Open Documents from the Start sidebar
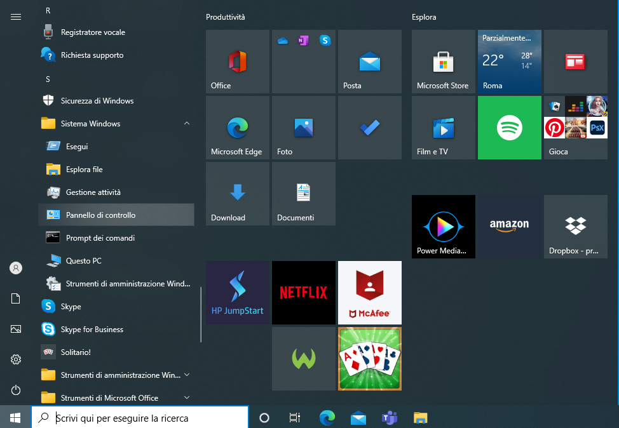This screenshot has width=619, height=428. [x=16, y=298]
